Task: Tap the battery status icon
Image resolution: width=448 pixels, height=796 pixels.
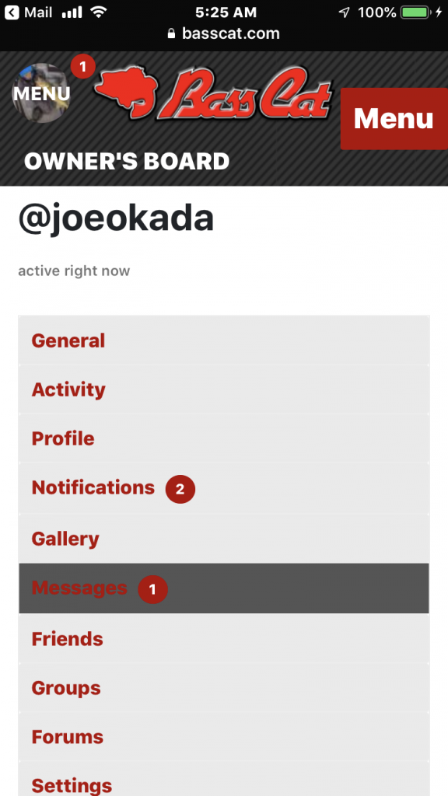Action: [415, 12]
